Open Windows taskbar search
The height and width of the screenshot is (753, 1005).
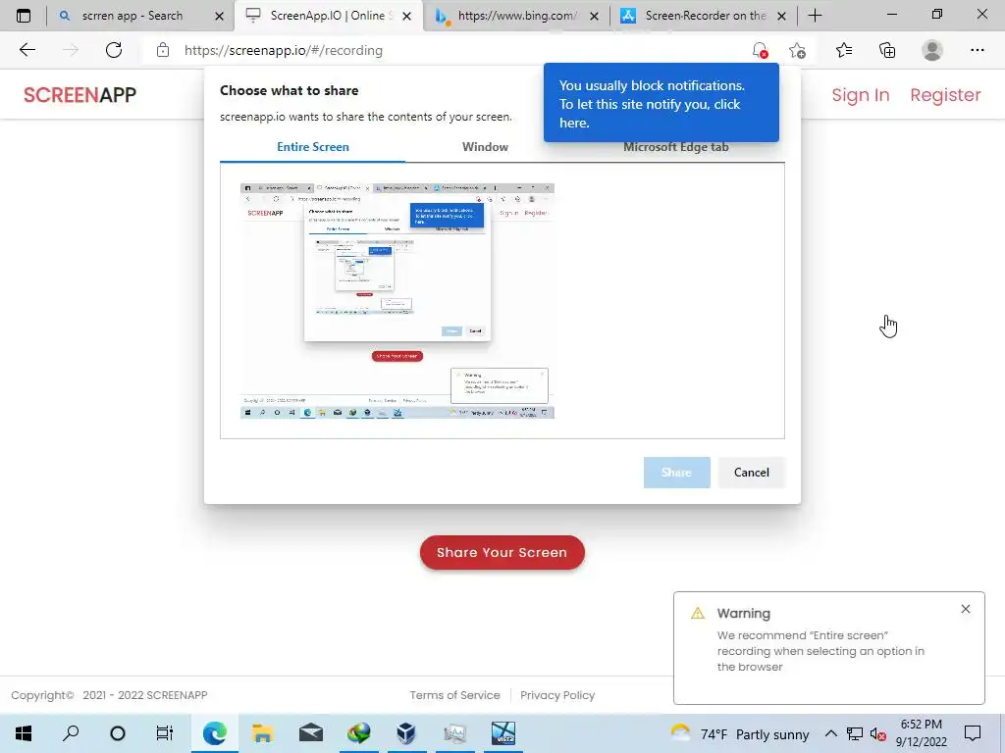click(71, 733)
